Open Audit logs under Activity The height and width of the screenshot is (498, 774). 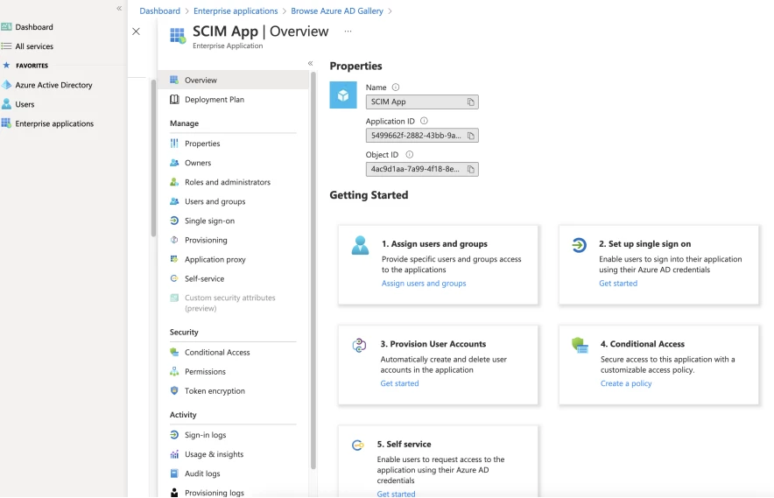pos(202,473)
